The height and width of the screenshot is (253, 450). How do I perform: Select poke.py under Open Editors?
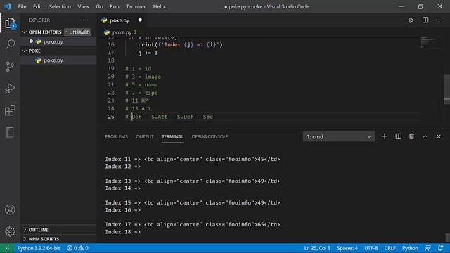pyautogui.click(x=58, y=41)
